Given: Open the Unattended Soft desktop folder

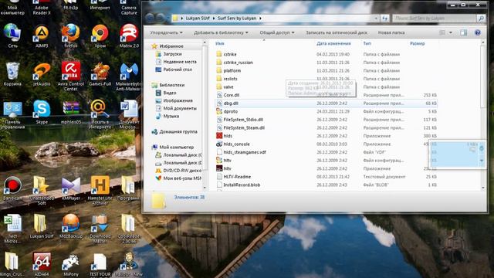Looking at the screenshot, I should coord(42,191).
